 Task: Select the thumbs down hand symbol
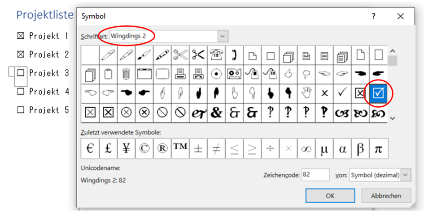(x=306, y=74)
